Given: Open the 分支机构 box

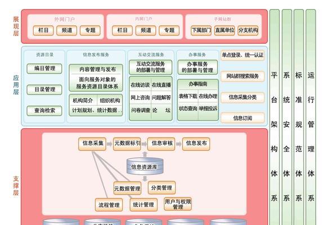Looking at the screenshot, I should (248, 30).
